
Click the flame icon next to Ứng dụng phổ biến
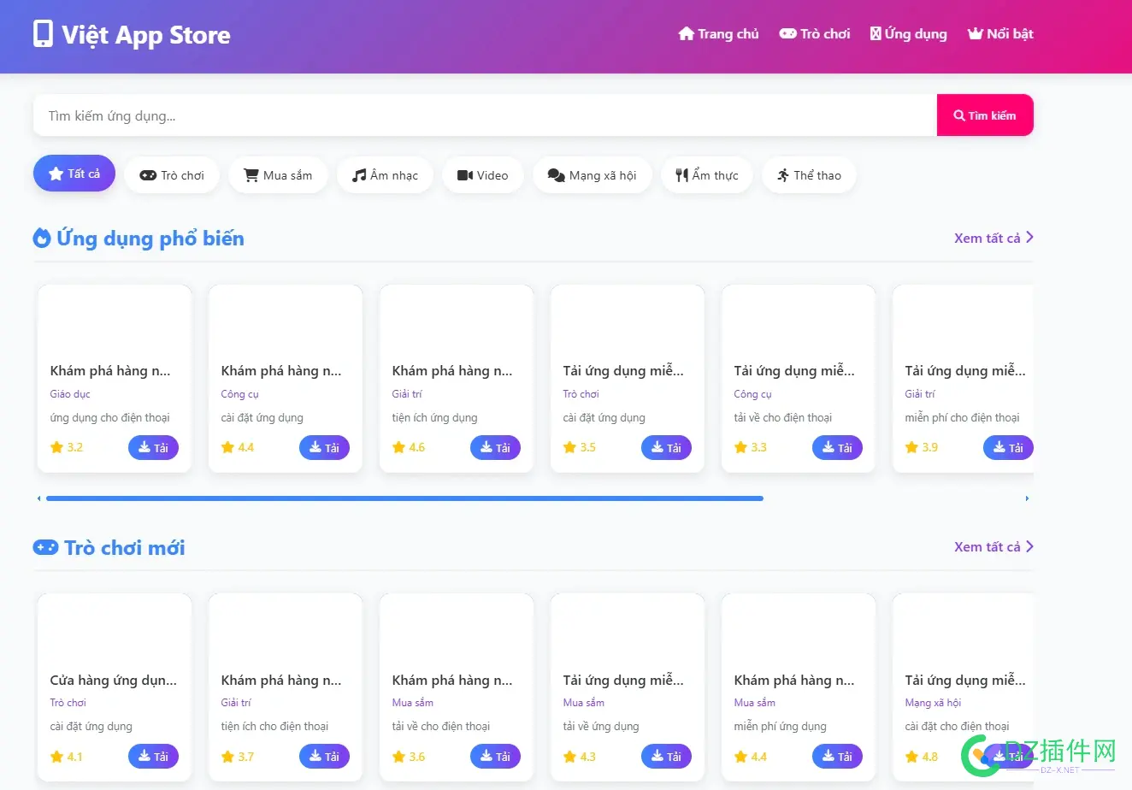tap(42, 239)
